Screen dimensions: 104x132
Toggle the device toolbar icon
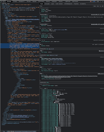tap(4, 2)
